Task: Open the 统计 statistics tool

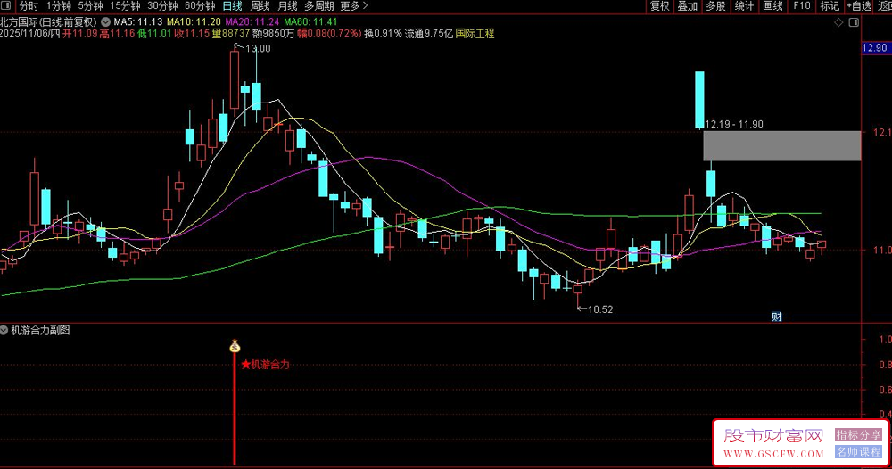Action: [744, 5]
